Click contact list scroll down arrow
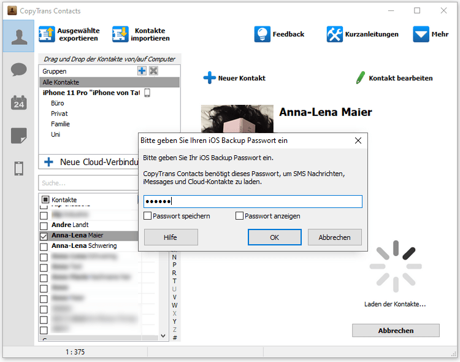This screenshot has width=460, height=362. point(163,336)
